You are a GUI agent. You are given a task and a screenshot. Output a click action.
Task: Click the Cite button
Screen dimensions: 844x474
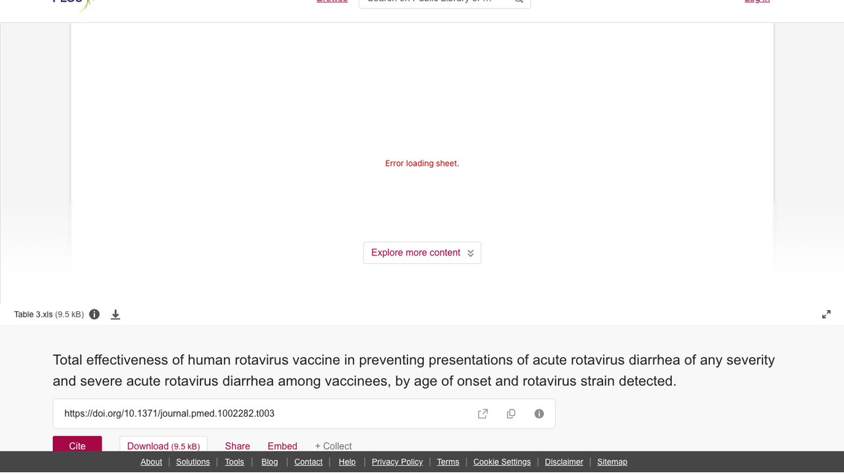pos(77,444)
